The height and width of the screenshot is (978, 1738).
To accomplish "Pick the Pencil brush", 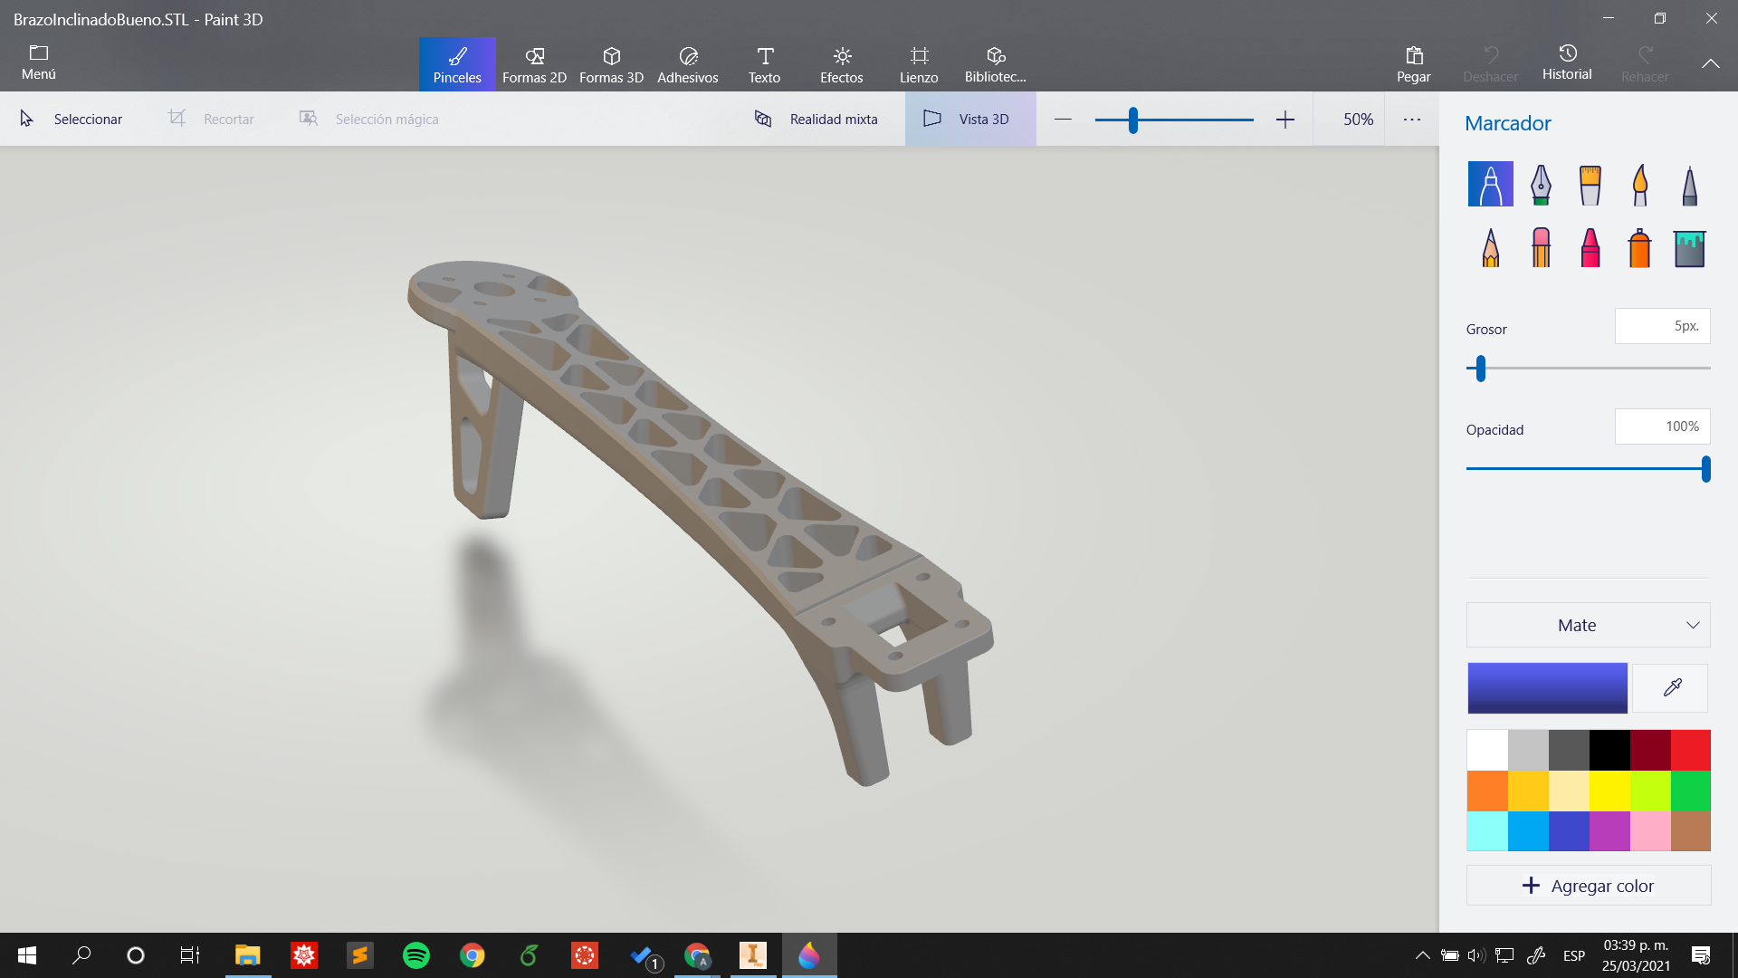I will click(x=1491, y=247).
